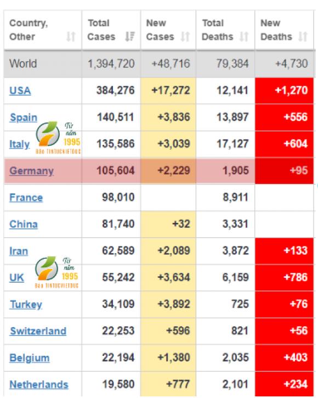This screenshot has width=318, height=398.
Task: Open the USA country link
Action: pos(20,91)
